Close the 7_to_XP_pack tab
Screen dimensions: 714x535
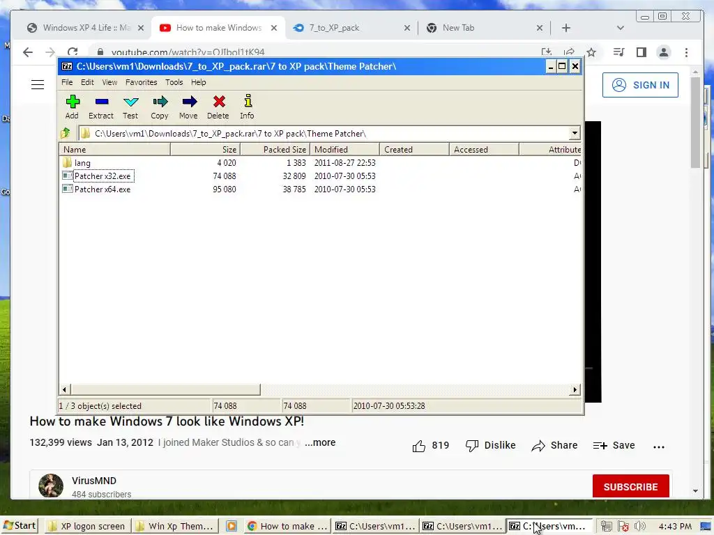[x=407, y=28]
